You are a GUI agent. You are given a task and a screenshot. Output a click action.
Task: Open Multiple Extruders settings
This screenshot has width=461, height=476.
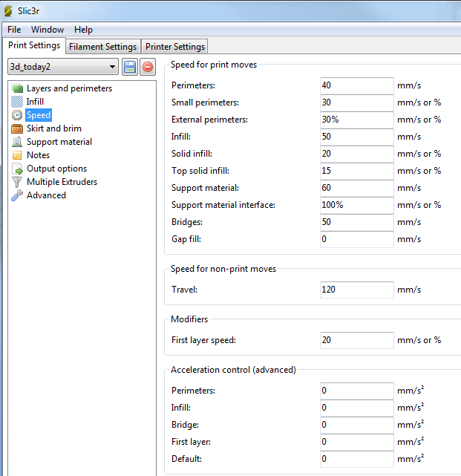click(62, 182)
